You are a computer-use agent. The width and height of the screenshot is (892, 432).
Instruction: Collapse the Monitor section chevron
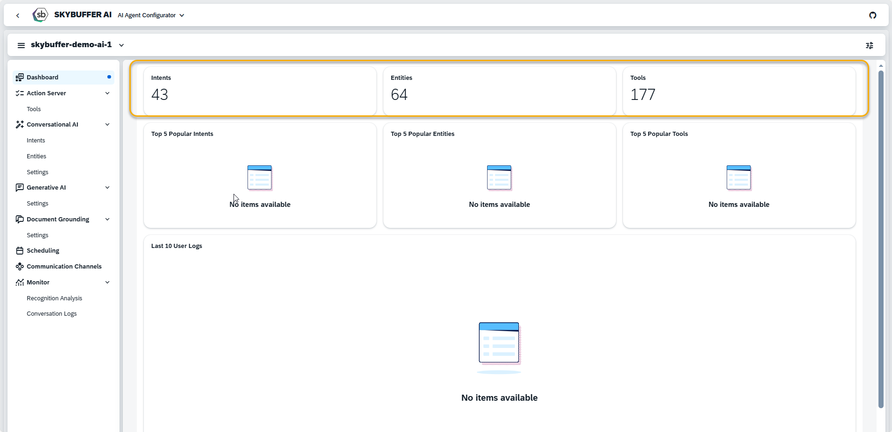pyautogui.click(x=107, y=283)
